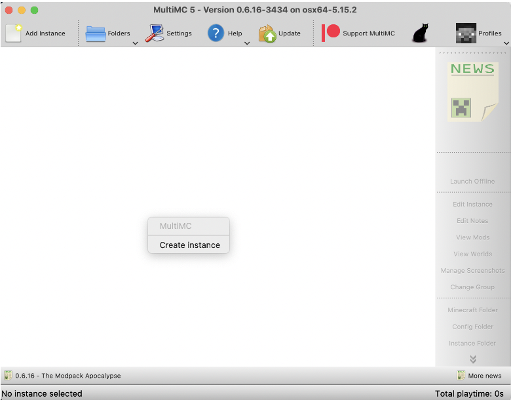Click the icon next to More news
511x400 pixels.
461,376
